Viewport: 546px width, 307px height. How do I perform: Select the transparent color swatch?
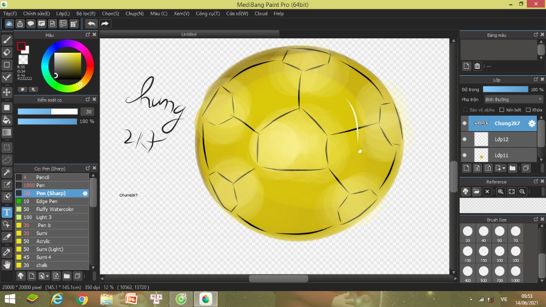pyautogui.click(x=23, y=60)
